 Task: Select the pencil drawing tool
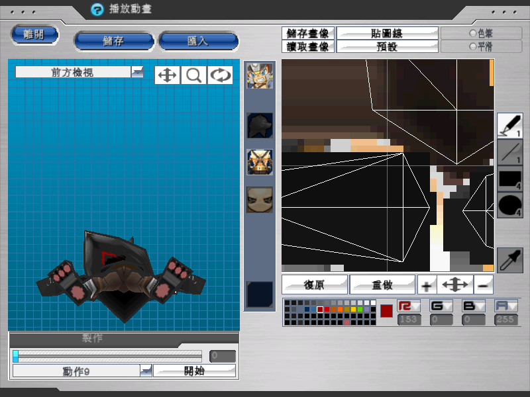[509, 125]
